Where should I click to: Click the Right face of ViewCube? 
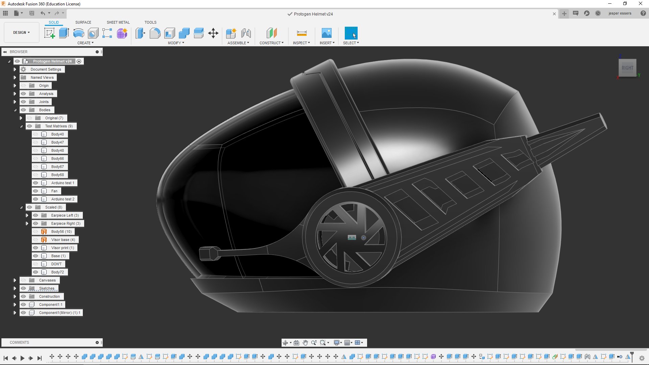coord(627,68)
